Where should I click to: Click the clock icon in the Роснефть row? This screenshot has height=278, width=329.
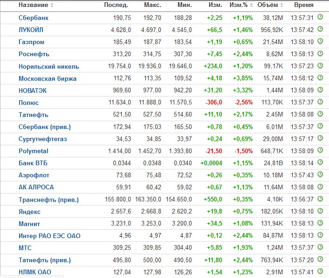(x=320, y=53)
